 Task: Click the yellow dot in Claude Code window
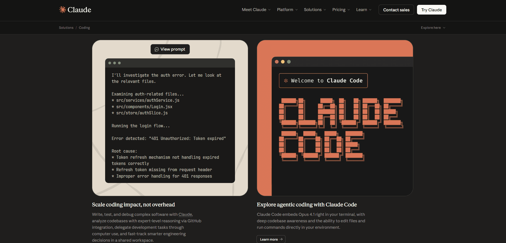[283, 62]
